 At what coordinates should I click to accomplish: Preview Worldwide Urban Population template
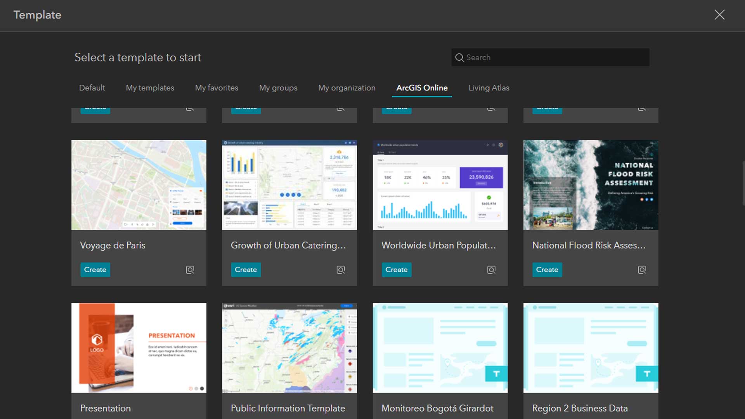pyautogui.click(x=491, y=270)
